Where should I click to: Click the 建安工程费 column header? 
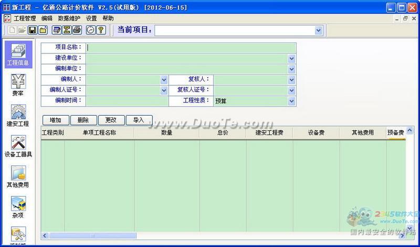pyautogui.click(x=269, y=133)
